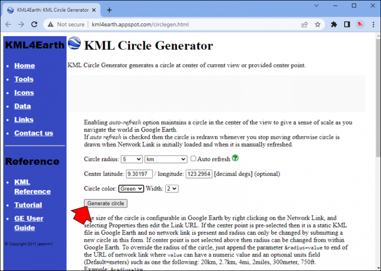Click the Not secure warning icon
The image size is (381, 271).
(x=51, y=24)
